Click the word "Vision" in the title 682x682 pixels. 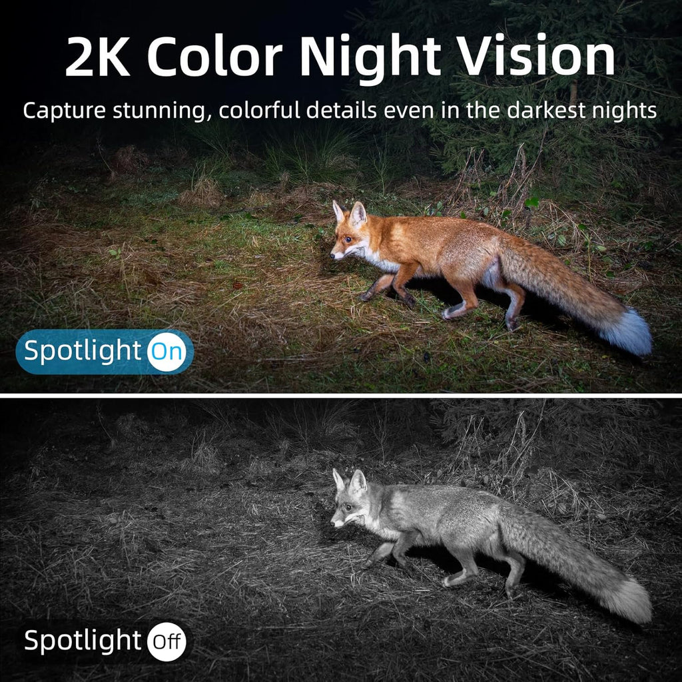coord(537,57)
